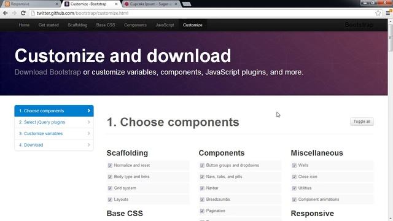
Task: Close the Cupcake Ipsum tab
Action: click(x=176, y=4)
